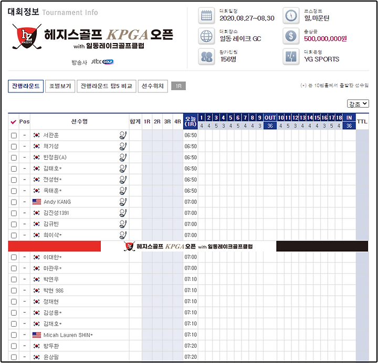Click the Hazzys logo in mid-table banner

130,246
